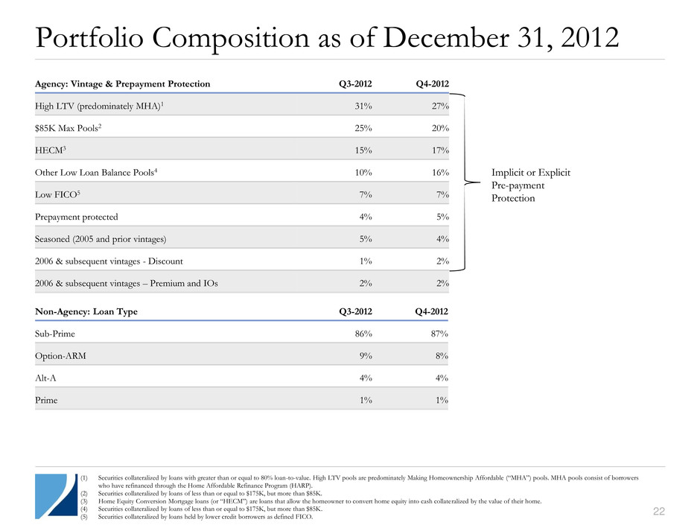Click the 'Prepayment protected' row label

click(x=76, y=217)
